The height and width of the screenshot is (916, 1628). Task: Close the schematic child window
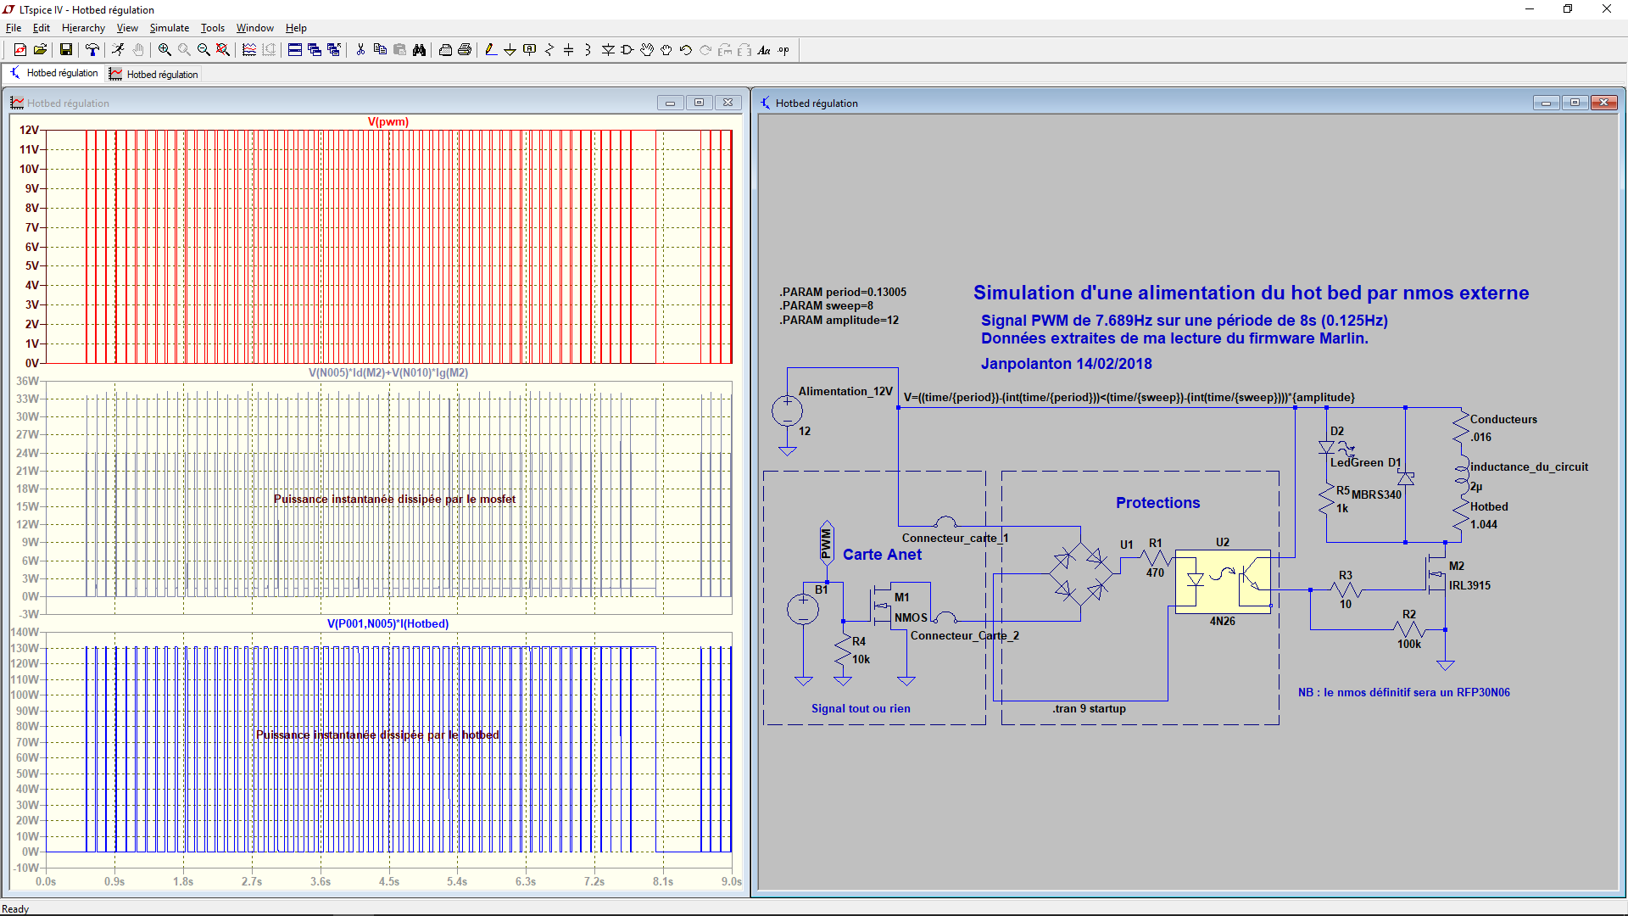point(1603,103)
